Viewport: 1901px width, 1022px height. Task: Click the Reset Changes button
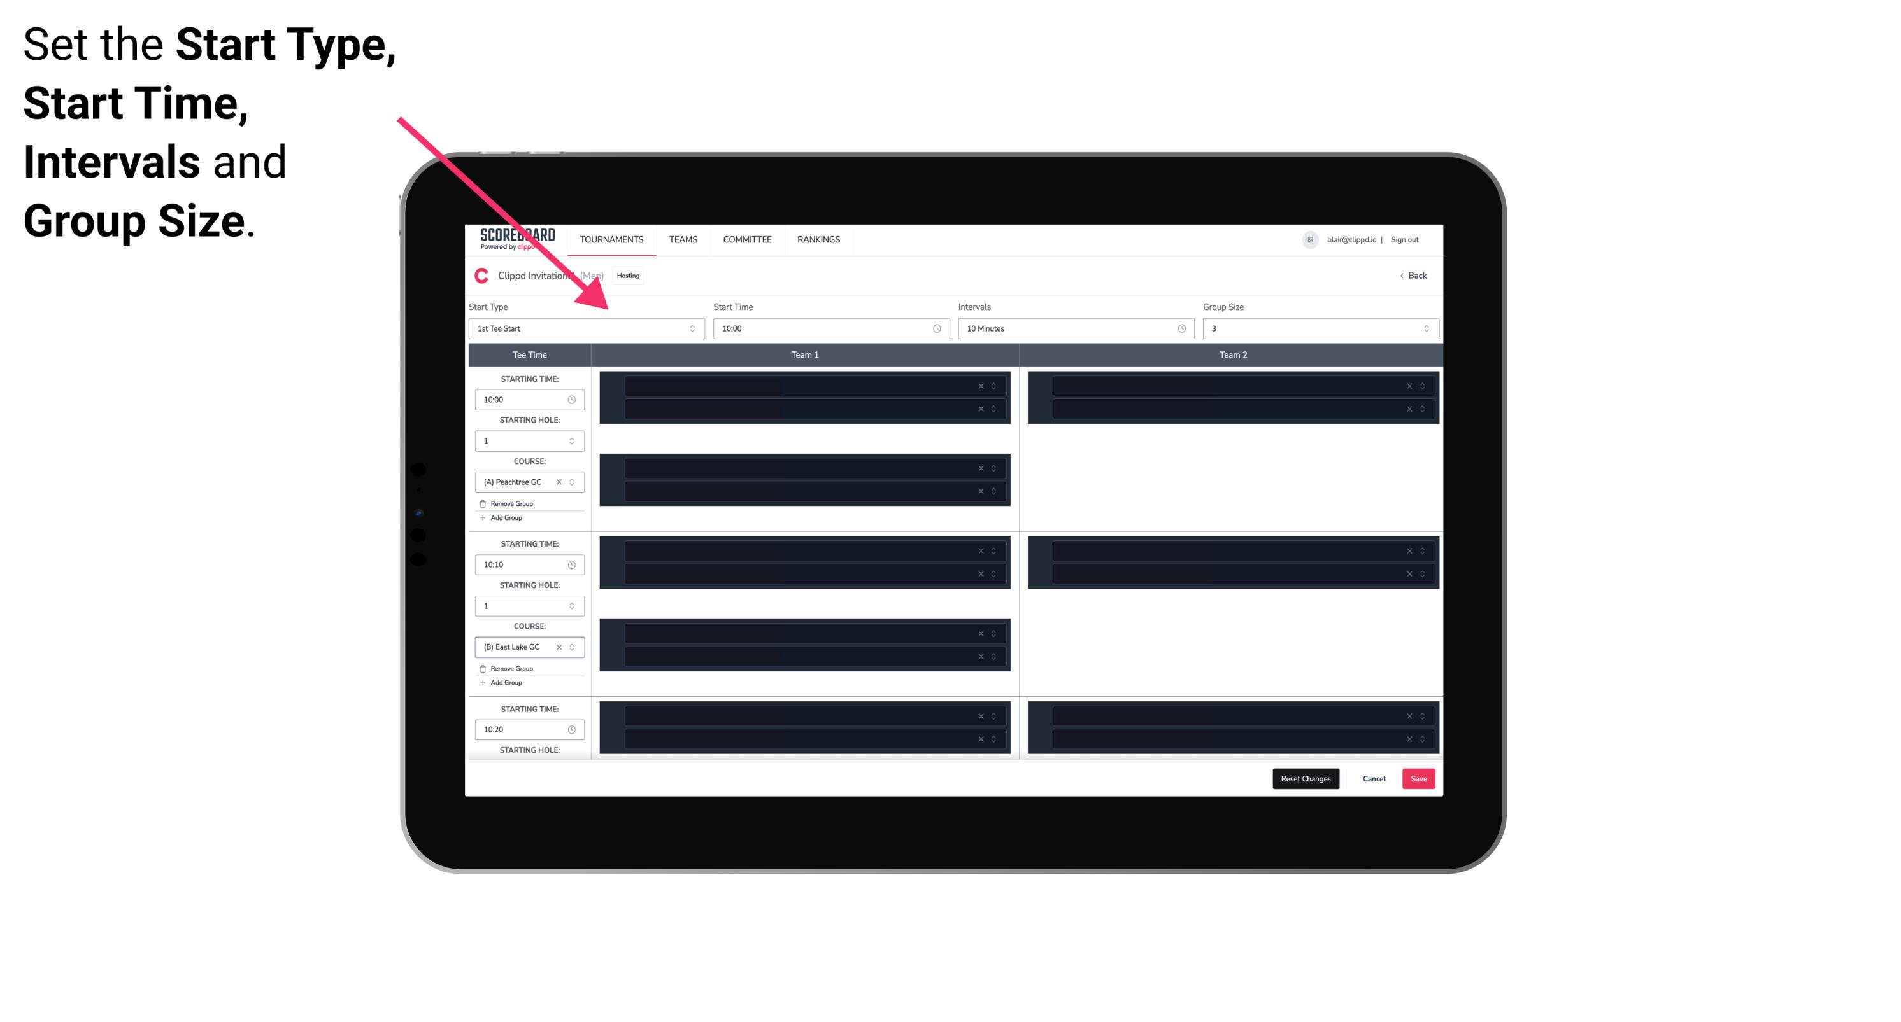[1306, 779]
